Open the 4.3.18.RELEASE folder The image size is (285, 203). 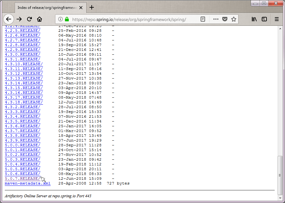(24, 102)
